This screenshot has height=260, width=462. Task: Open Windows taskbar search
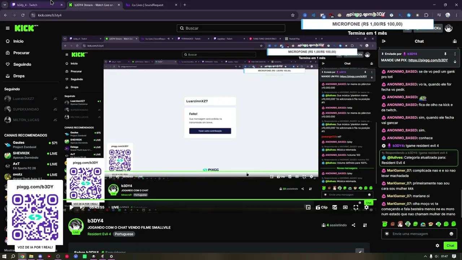point(13,256)
